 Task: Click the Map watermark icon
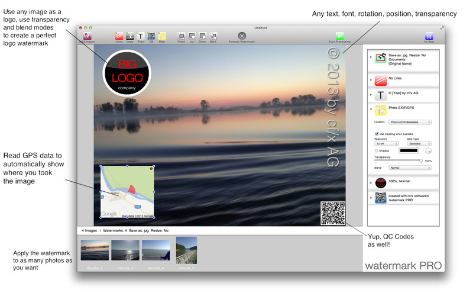(x=161, y=37)
